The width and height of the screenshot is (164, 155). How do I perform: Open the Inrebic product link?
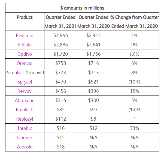click(25, 128)
